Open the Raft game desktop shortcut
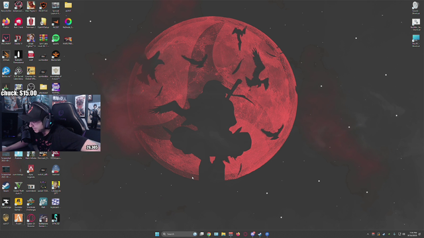 point(43,203)
